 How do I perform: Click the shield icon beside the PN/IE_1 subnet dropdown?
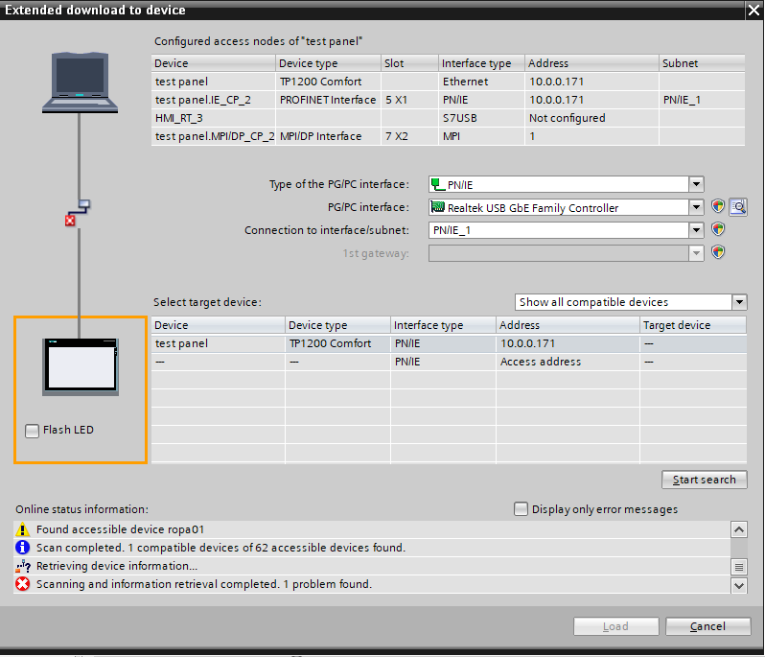point(718,230)
